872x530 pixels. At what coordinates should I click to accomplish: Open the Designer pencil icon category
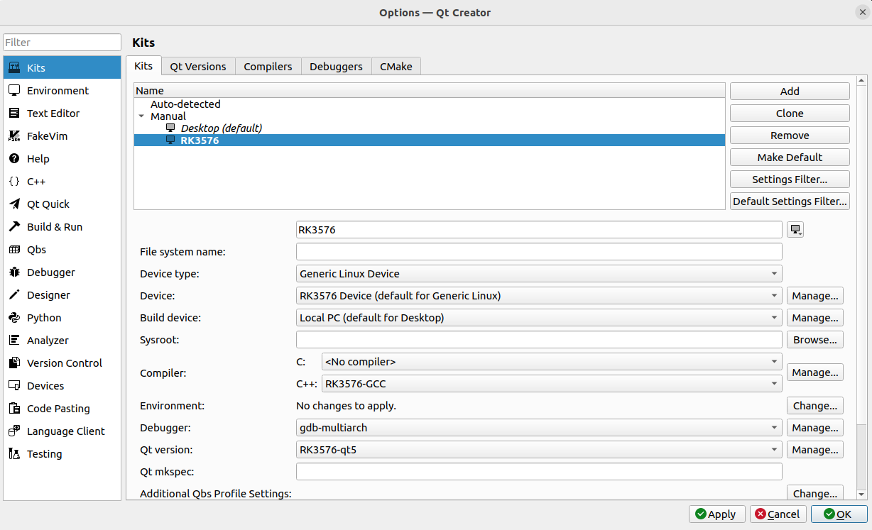pos(13,295)
